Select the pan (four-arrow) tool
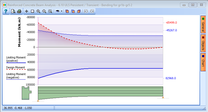Screen dimensions: 208x112 coord(27,11)
